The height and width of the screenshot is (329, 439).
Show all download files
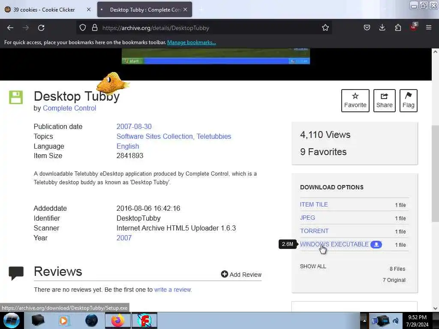click(x=313, y=266)
